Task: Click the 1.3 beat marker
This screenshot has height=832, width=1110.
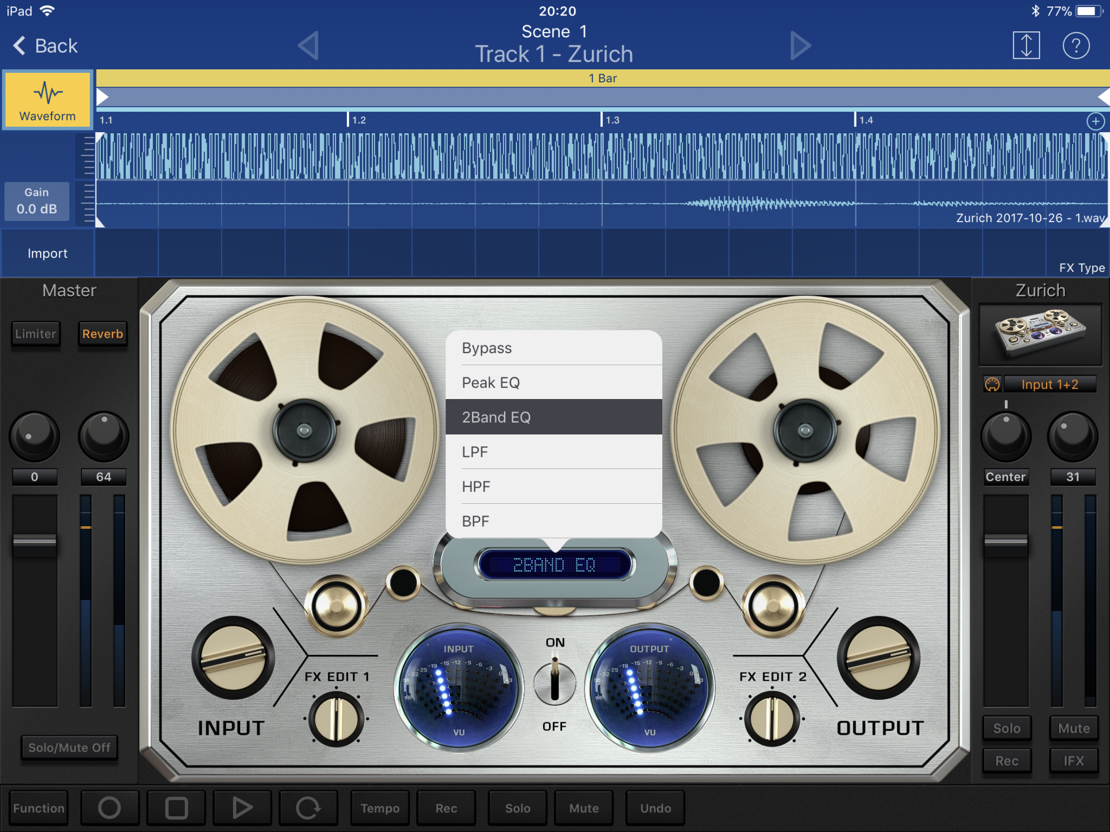Action: (610, 120)
